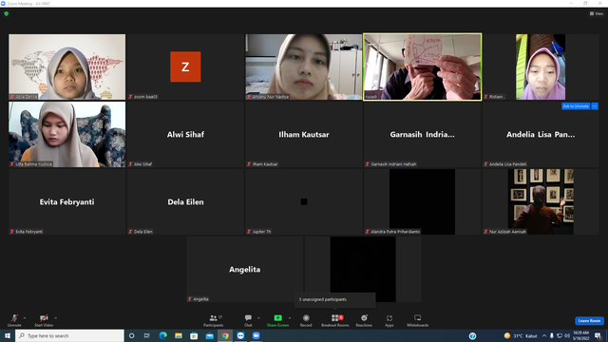Select Dela Eilen's participant tile
This screenshot has height=342, width=608.
(185, 201)
